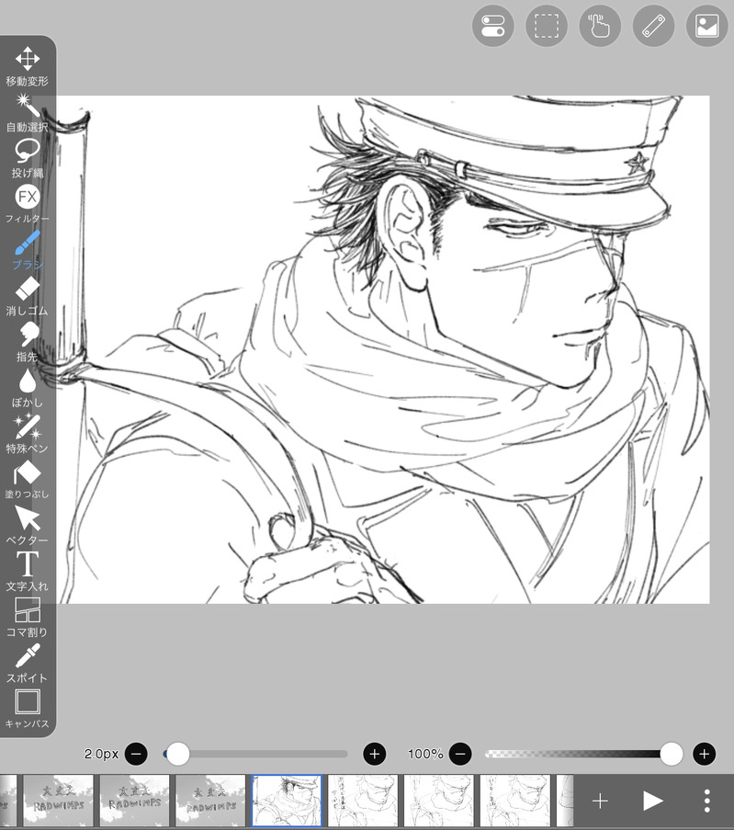This screenshot has width=734, height=830.
Task: Open the three-dot timeline menu
Action: 707,801
